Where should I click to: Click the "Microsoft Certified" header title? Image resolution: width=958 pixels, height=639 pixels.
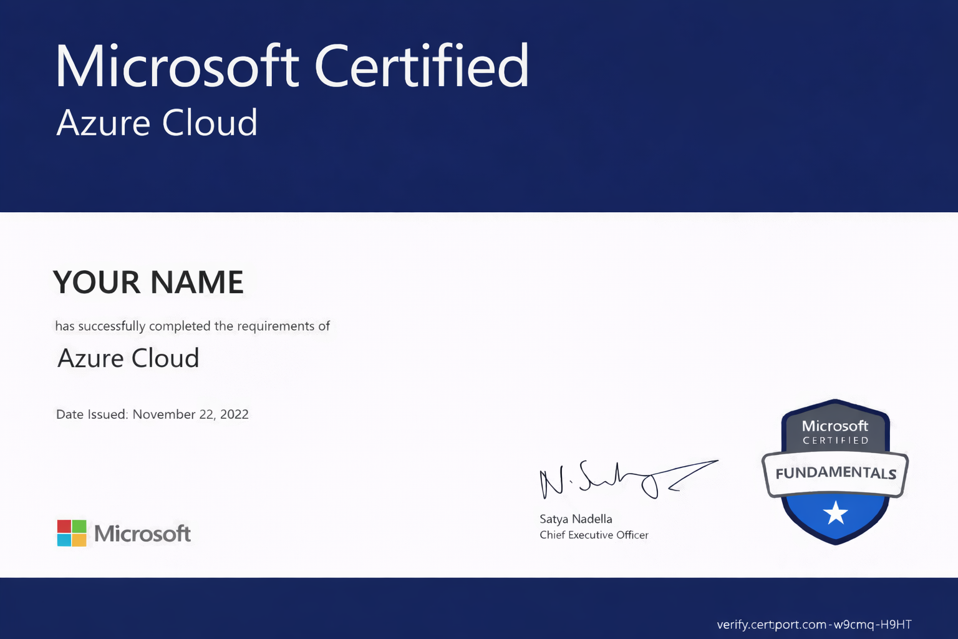pos(292,66)
